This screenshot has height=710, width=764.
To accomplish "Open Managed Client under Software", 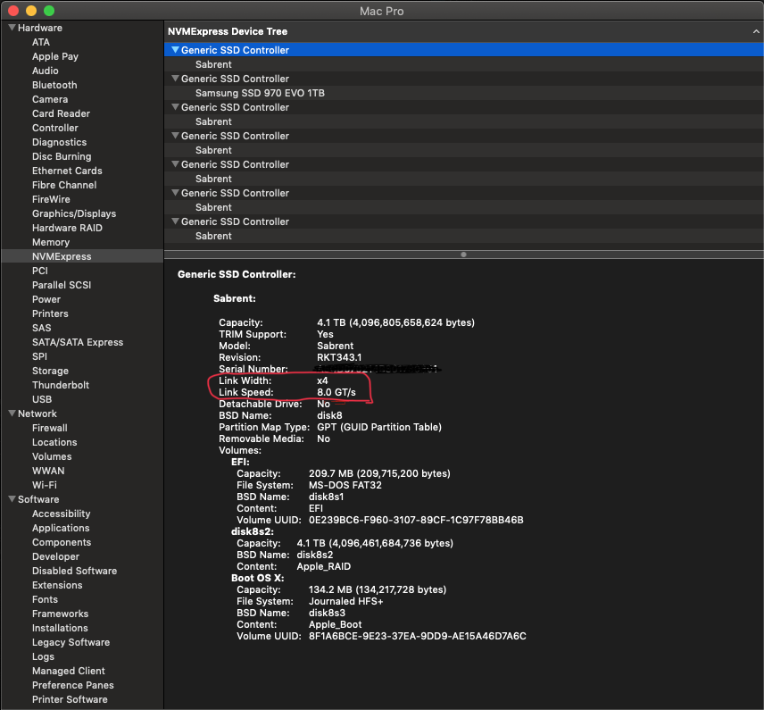I will click(69, 671).
